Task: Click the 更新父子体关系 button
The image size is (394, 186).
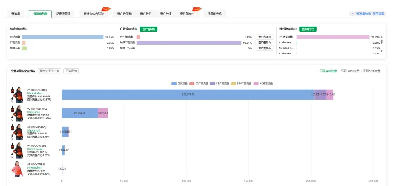Action: click(50, 71)
